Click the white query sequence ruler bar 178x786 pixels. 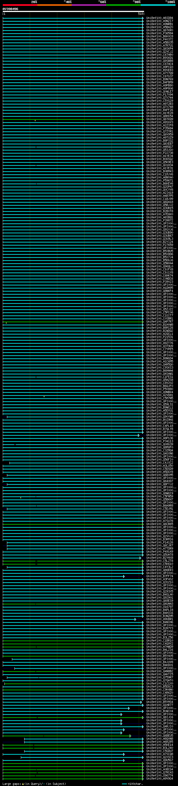[x=73, y=12]
